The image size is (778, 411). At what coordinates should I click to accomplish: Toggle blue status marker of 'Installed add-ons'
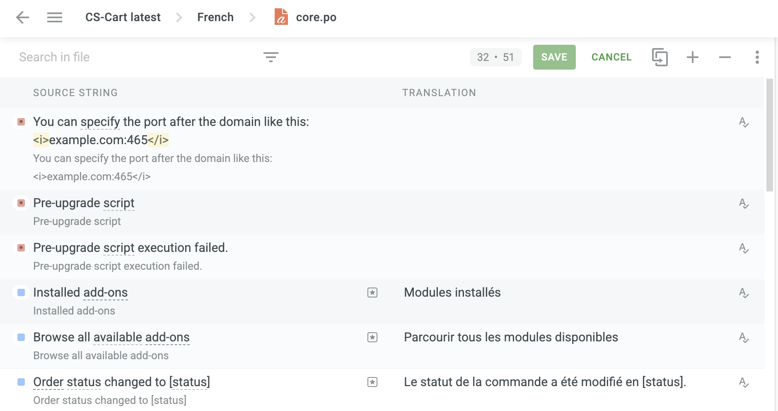click(21, 293)
